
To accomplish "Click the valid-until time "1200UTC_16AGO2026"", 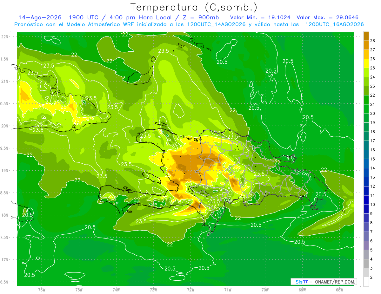I will click(334, 24).
